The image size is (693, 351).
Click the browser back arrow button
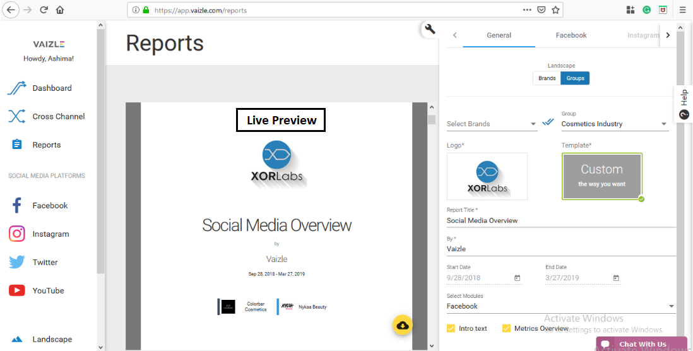click(11, 9)
